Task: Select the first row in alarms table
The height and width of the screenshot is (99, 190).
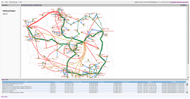Action: (94, 84)
